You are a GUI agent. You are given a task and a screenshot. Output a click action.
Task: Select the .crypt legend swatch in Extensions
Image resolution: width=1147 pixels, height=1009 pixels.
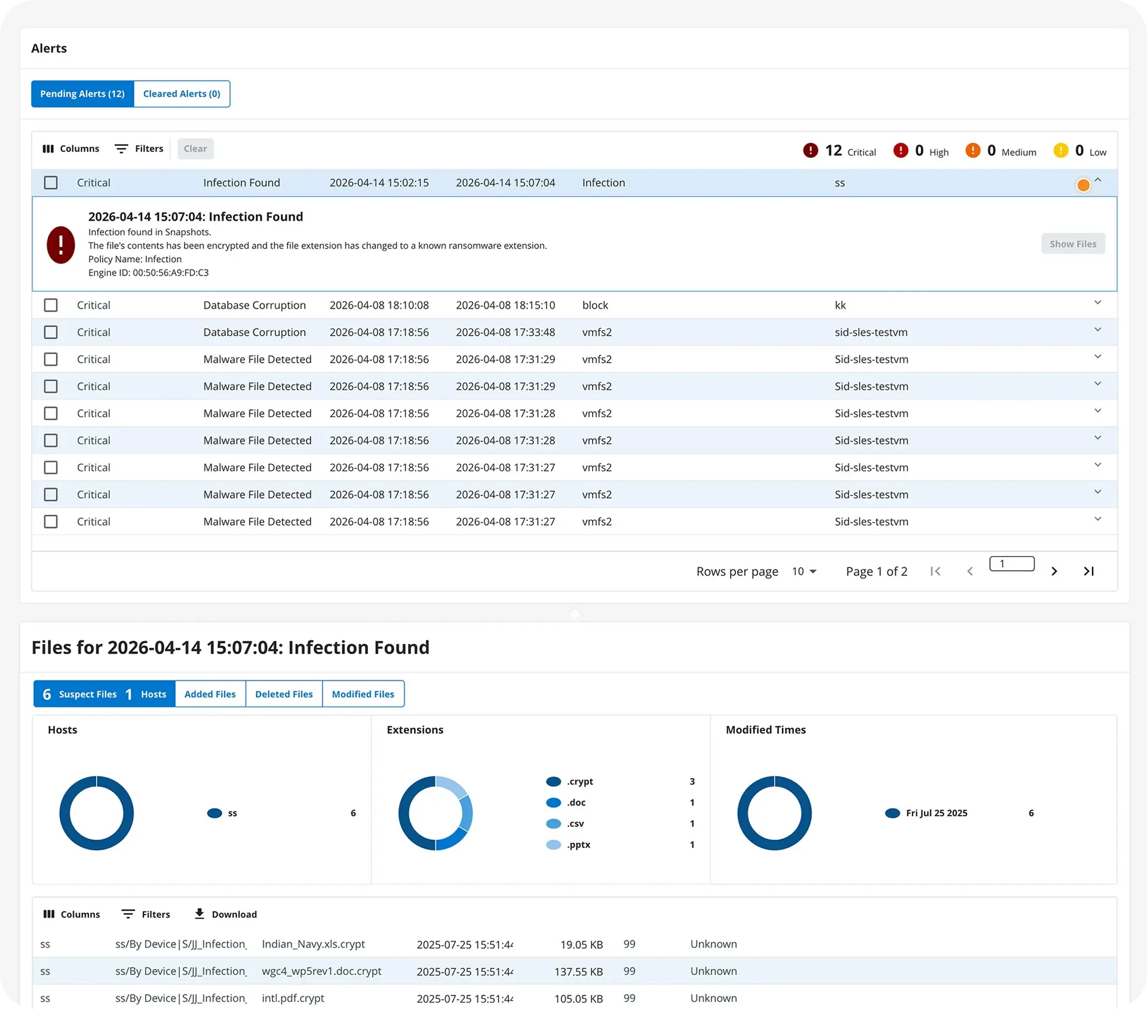point(554,781)
